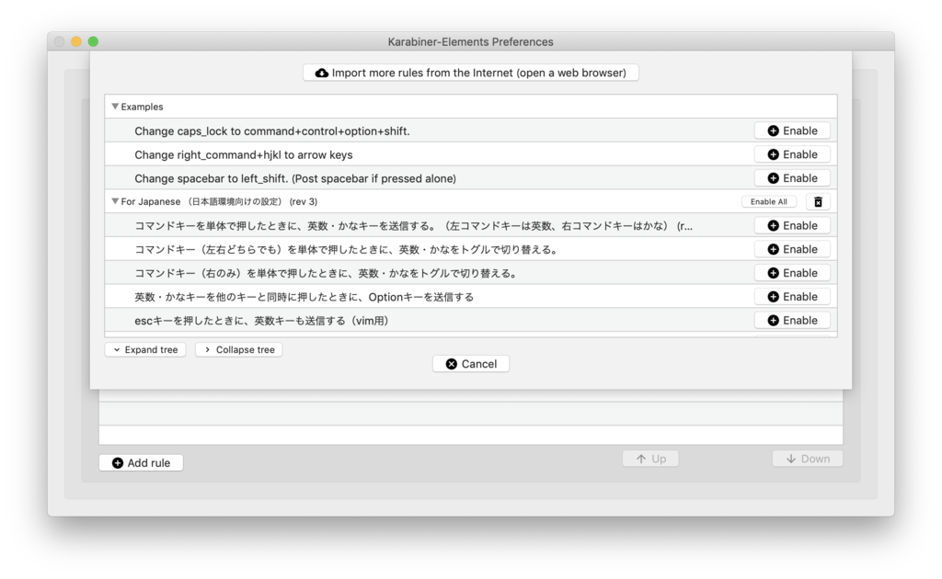
Task: Select the 'Examples' header label
Action: point(142,107)
